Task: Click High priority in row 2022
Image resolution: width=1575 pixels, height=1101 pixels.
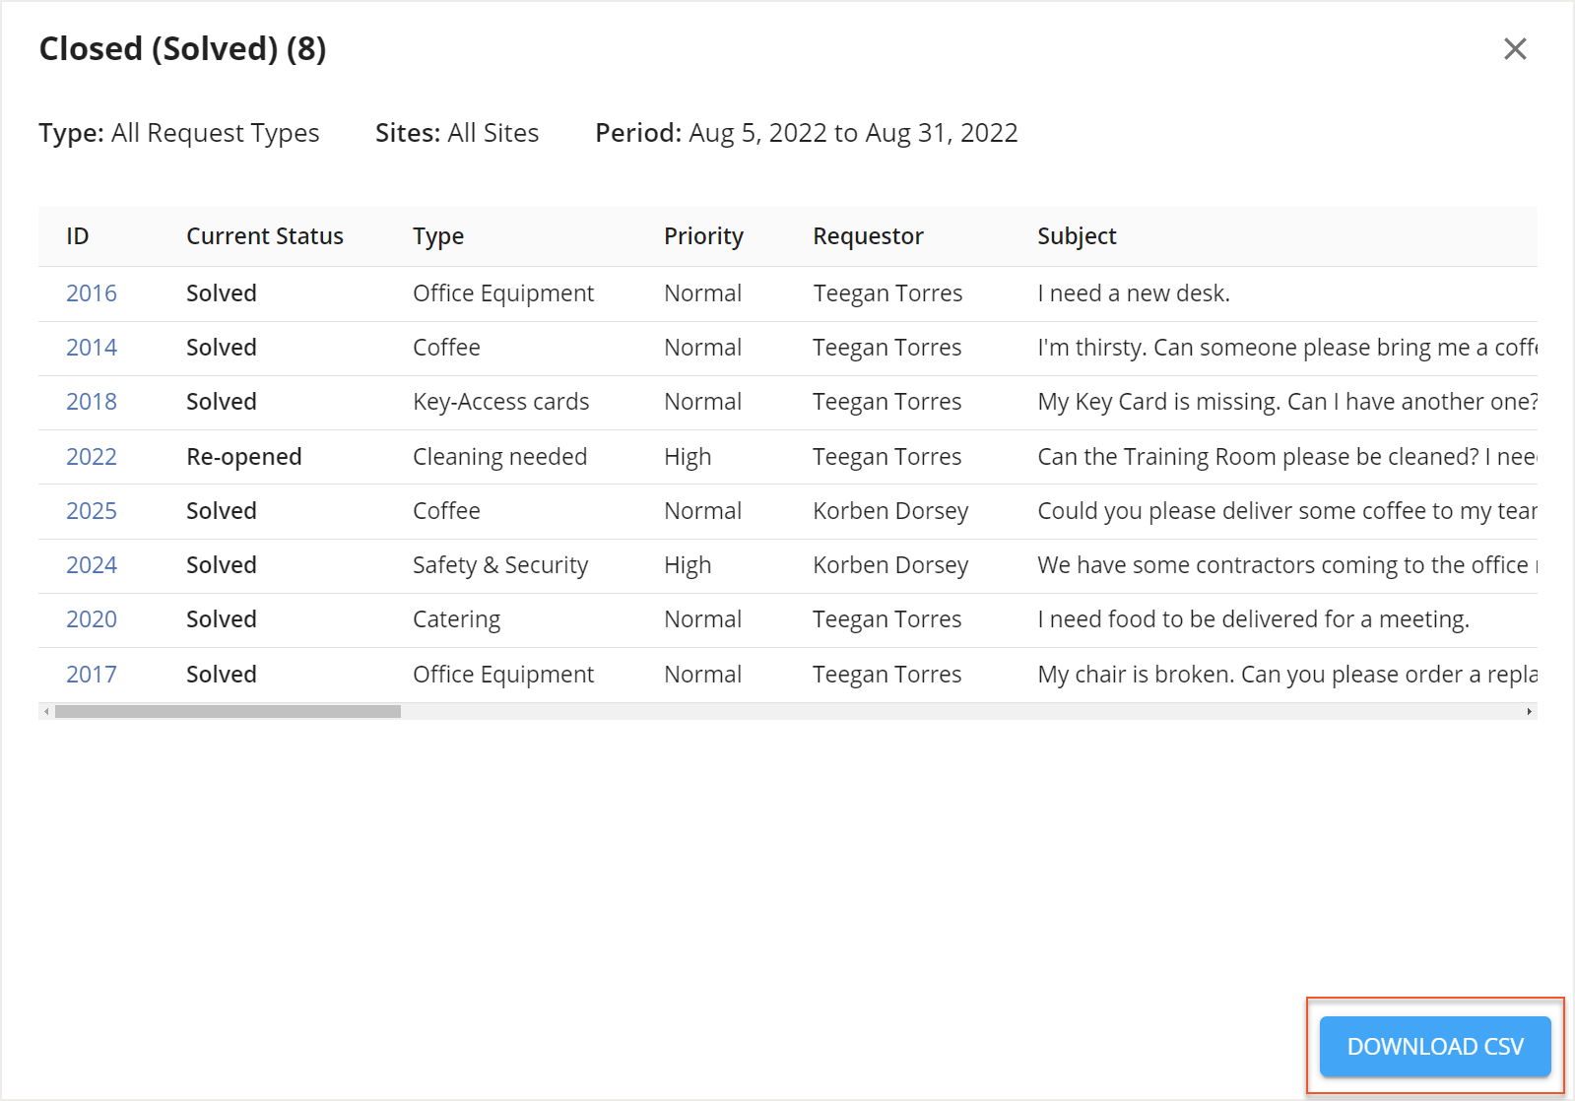Action: (688, 457)
